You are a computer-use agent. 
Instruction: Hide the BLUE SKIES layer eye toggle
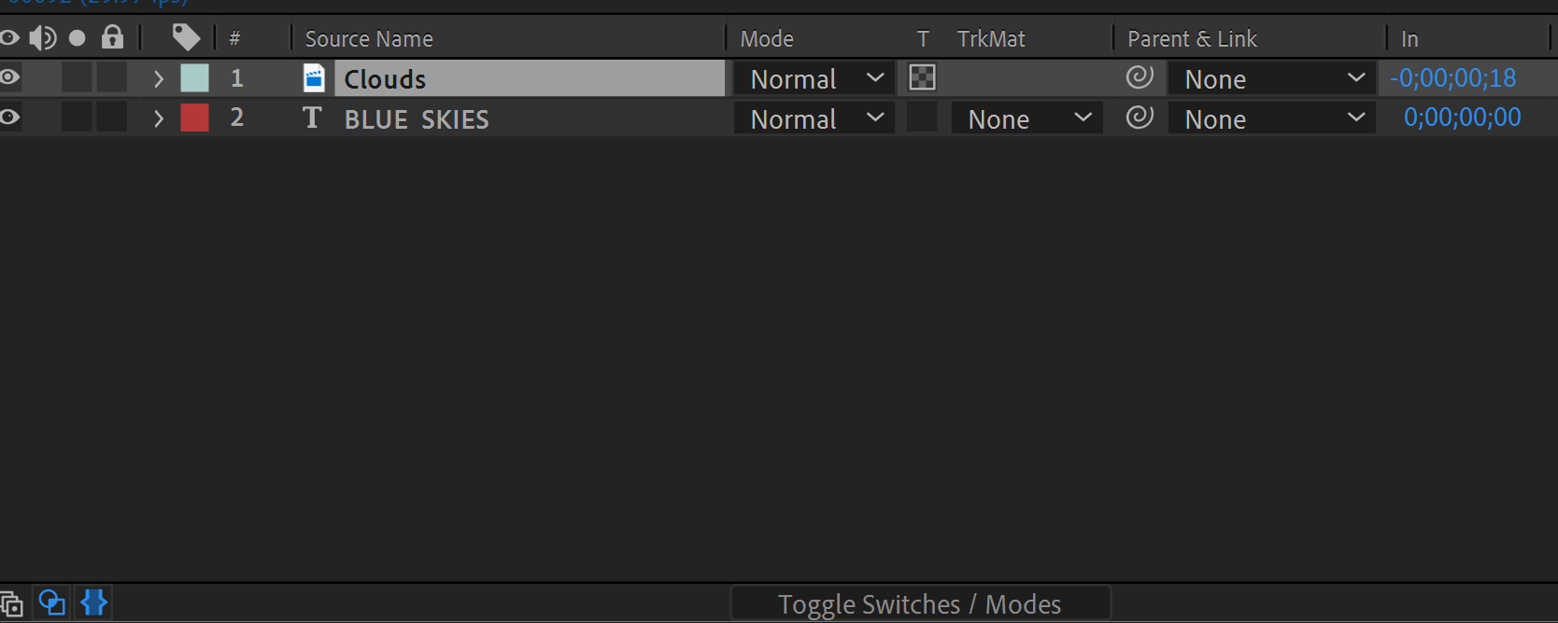(10, 118)
